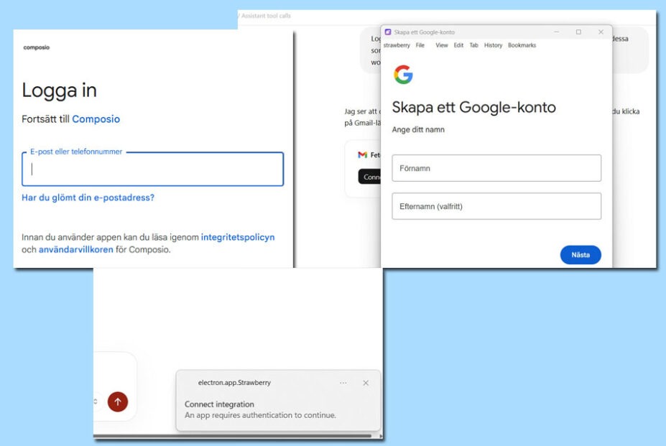Click the purple Strawberry title bar icon
Screen dimensions: 666x446
pos(388,32)
